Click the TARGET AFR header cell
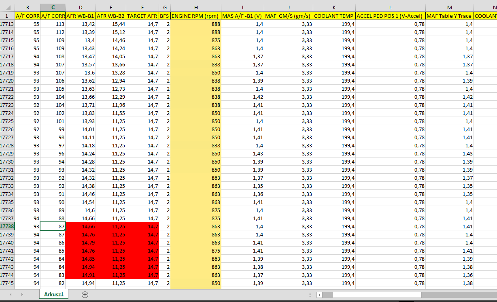This screenshot has width=497, height=302. point(142,16)
